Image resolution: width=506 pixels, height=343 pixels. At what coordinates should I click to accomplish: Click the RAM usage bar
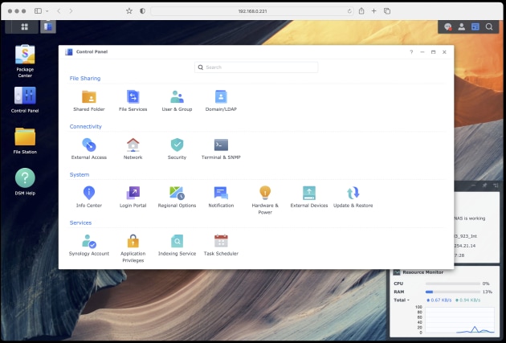[x=453, y=292]
